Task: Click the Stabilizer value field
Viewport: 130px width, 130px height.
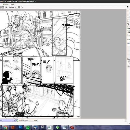Action: tap(16, 7)
